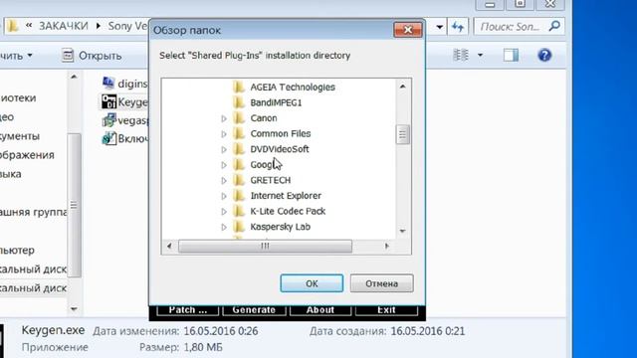Open the address bar history dropdown
This screenshot has height=358, width=637.
440,27
